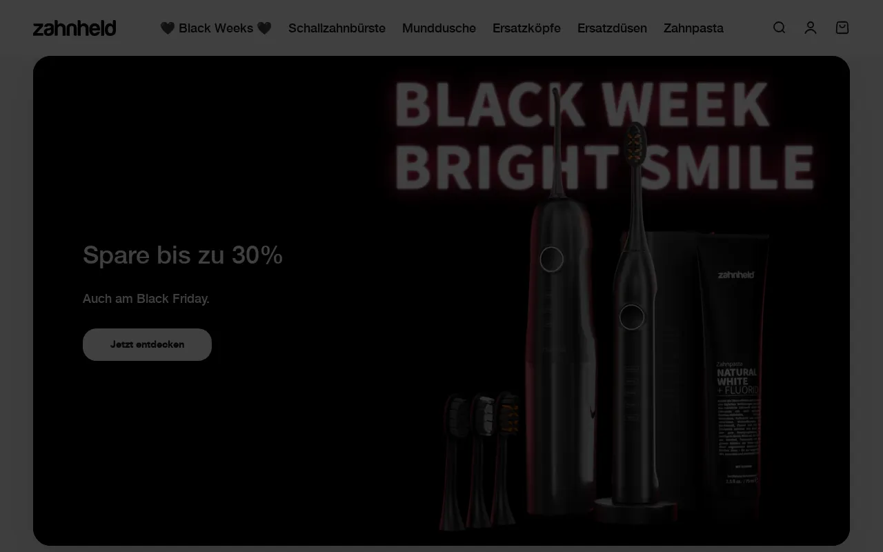Select Ersatzköpfe in the navigation
The image size is (883, 552).
(x=526, y=28)
